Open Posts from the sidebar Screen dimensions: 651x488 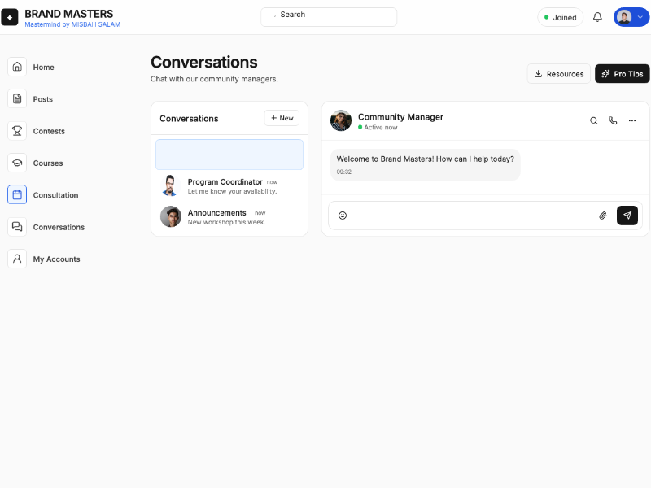(x=42, y=98)
